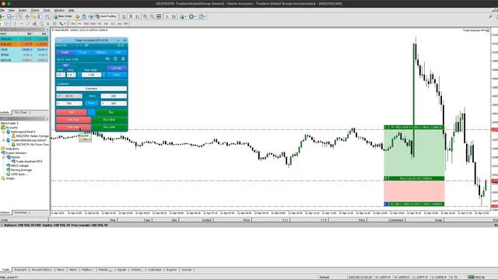Open the Account History terminal tab
498x280 pixels.
pyautogui.click(x=41, y=270)
